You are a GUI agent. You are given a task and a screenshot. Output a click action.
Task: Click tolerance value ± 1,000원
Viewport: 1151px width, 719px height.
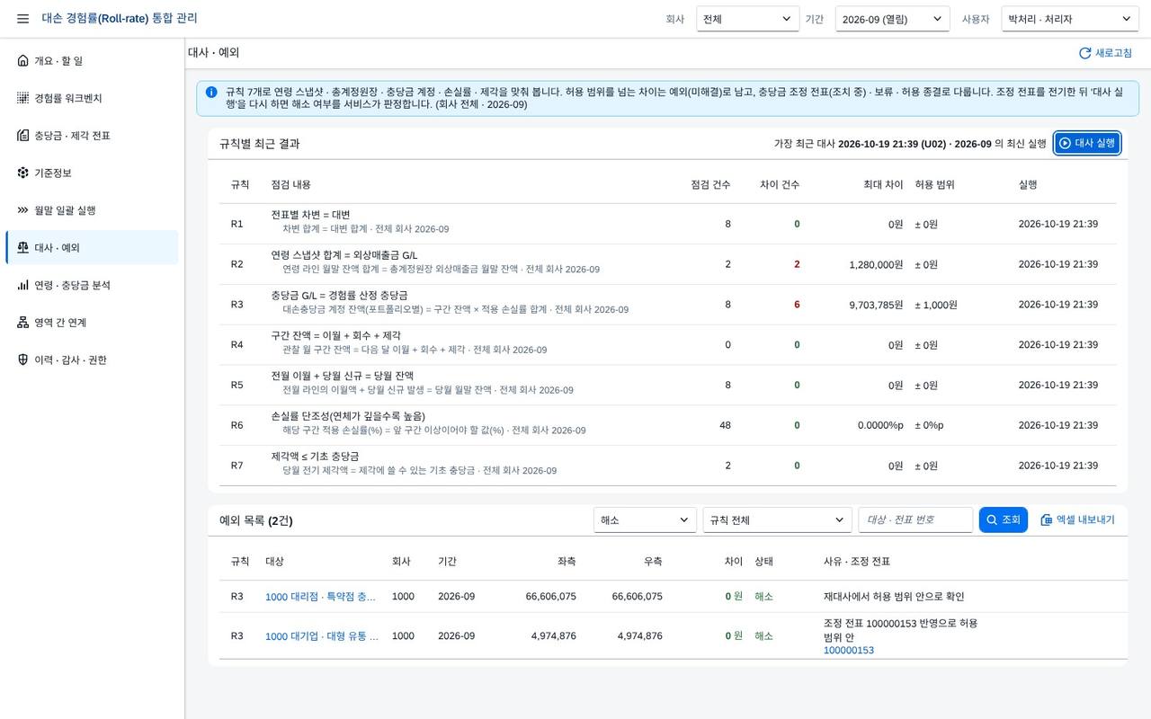(x=936, y=305)
